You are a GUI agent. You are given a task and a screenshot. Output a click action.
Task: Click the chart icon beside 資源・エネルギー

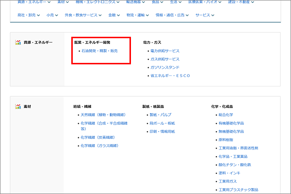tap(18, 43)
